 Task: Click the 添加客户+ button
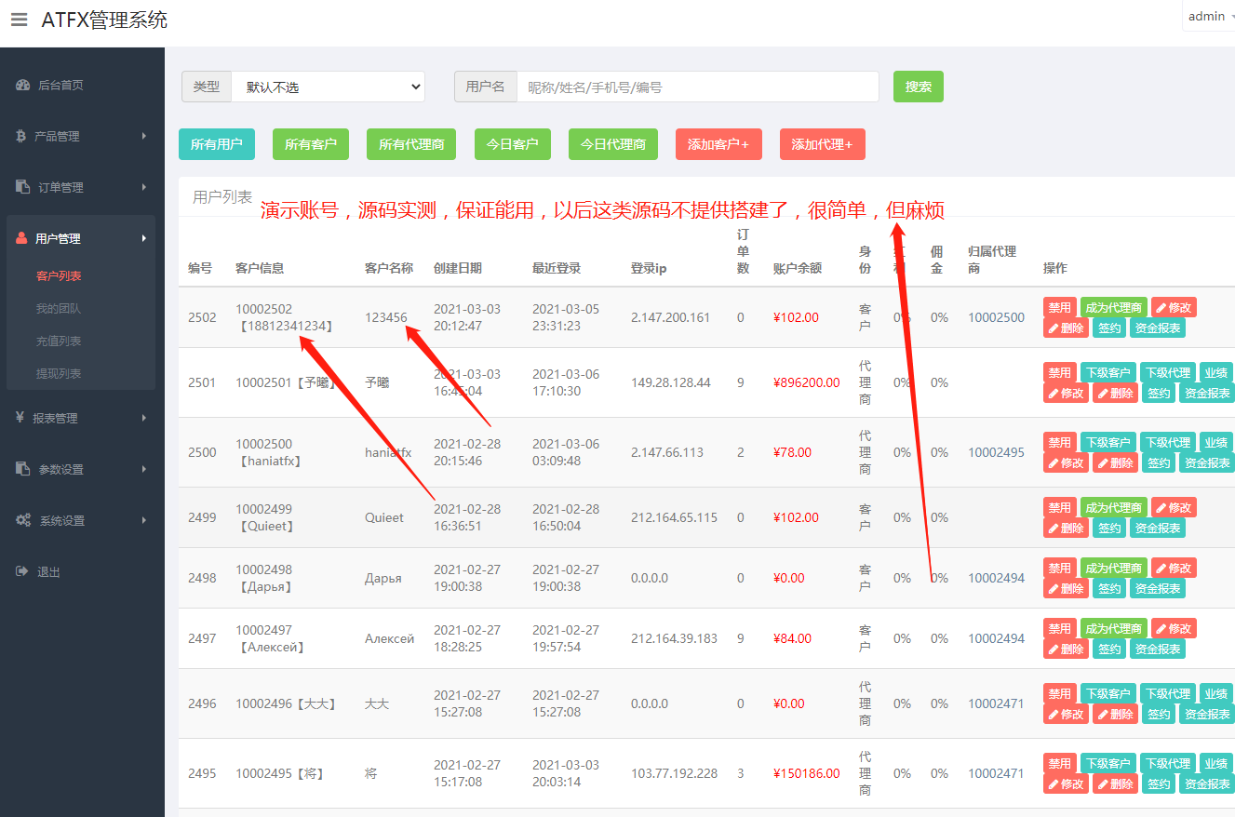click(x=718, y=144)
